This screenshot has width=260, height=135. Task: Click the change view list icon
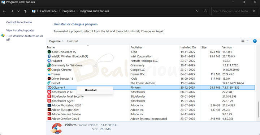pos(243,41)
